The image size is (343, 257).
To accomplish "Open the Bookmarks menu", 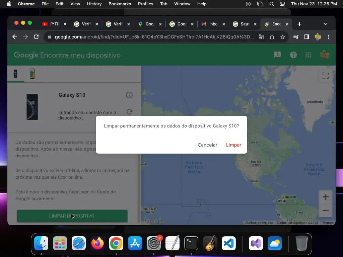I will (120, 4).
